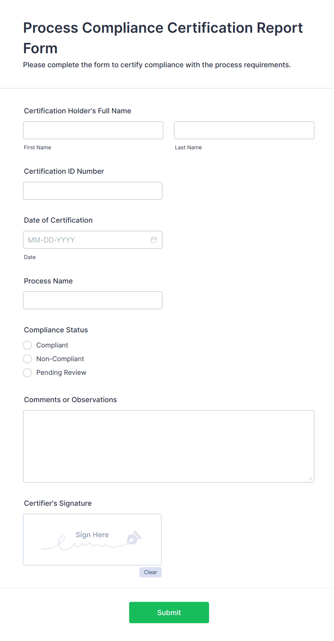
Task: Choose Pending Review as compliance status
Action: [27, 373]
